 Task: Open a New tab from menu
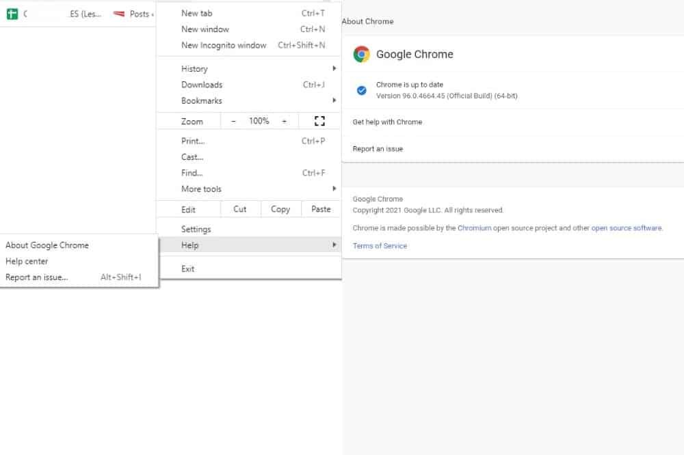[x=249, y=13]
